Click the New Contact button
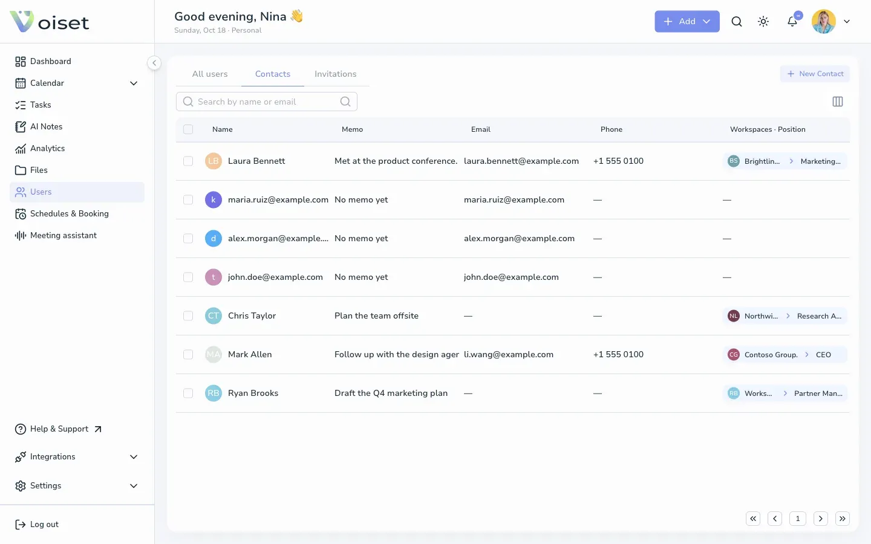 (815, 74)
